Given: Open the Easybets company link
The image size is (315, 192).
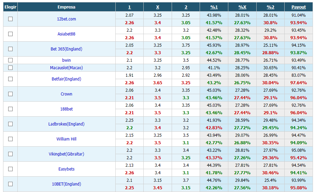Looking at the screenshot, I should (67, 169).
